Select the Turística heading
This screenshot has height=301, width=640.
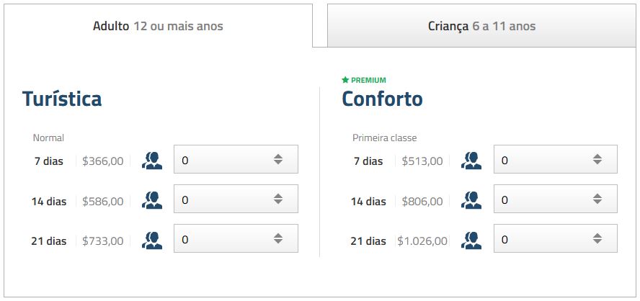coord(62,99)
